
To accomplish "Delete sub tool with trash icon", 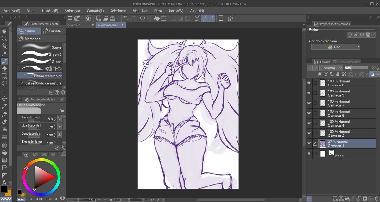I will point(63,92).
